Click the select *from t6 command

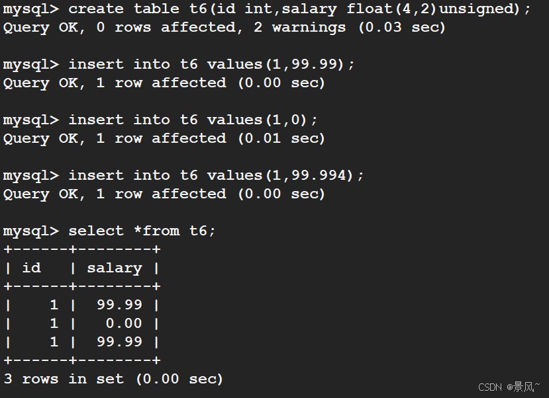click(x=142, y=231)
